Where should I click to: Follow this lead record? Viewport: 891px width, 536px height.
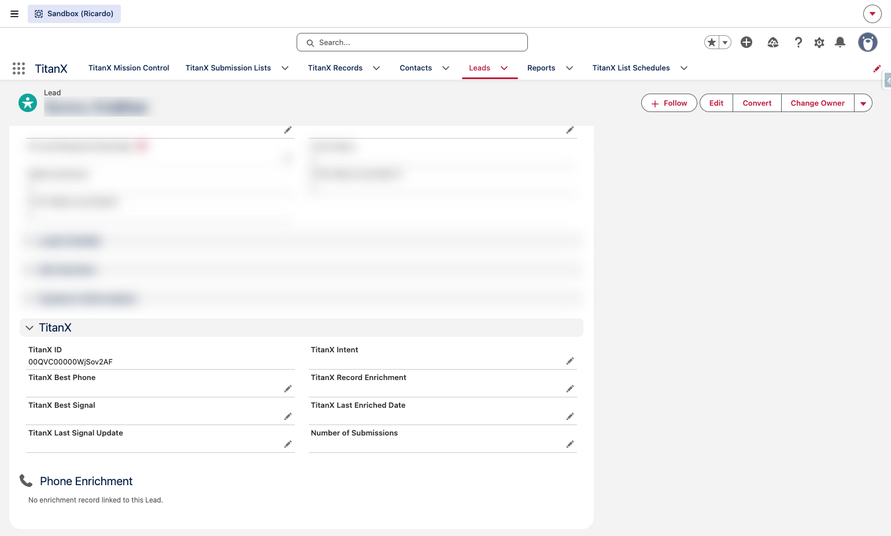coord(669,103)
